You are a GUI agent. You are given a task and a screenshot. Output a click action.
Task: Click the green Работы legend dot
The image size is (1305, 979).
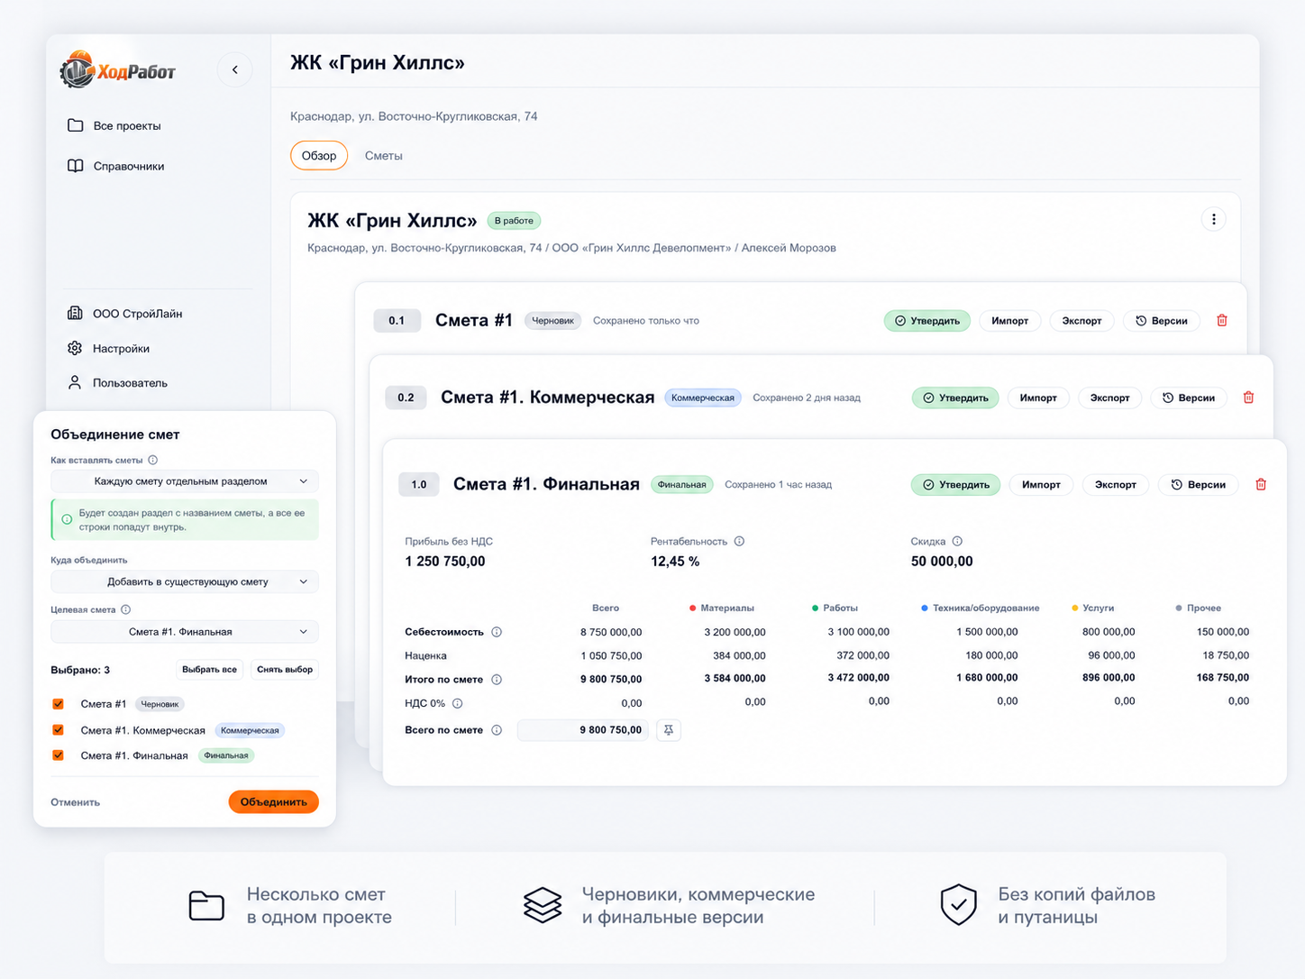point(815,608)
